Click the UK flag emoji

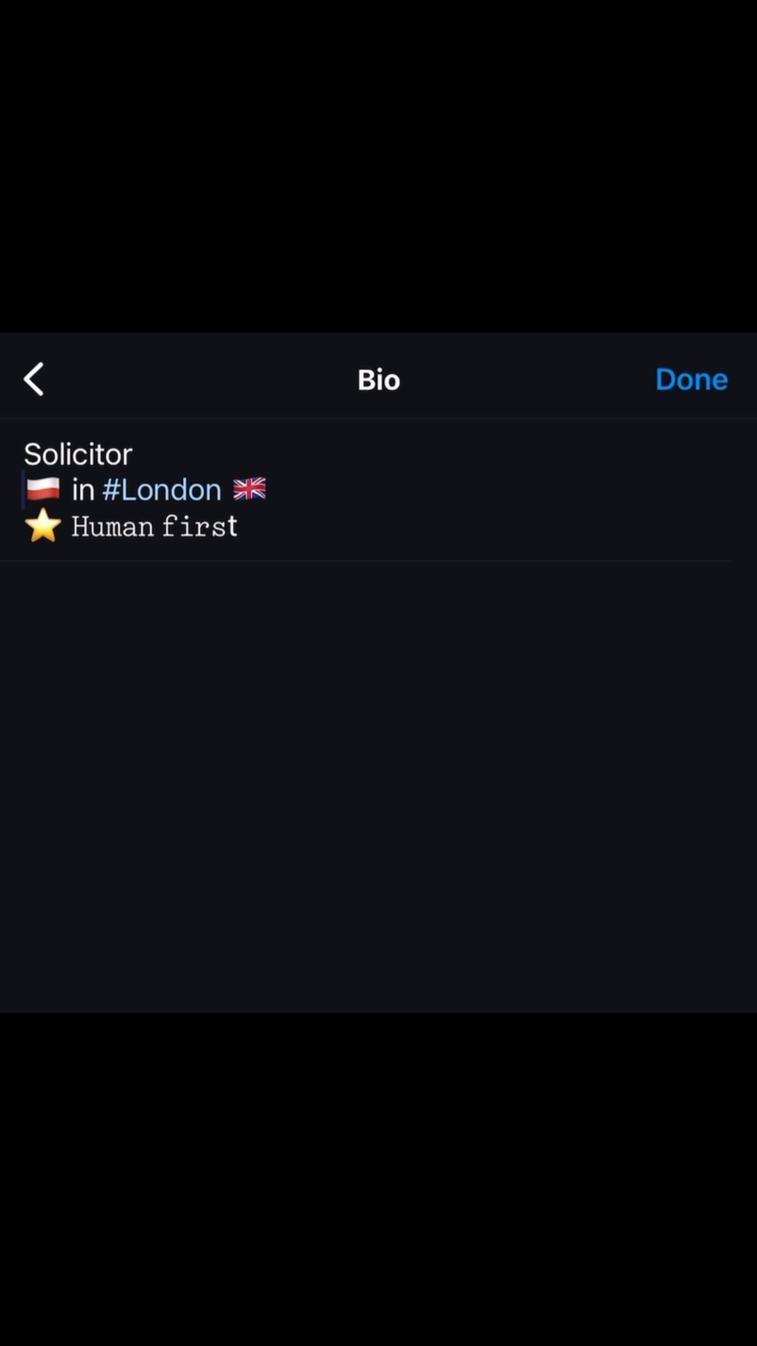[x=249, y=489]
